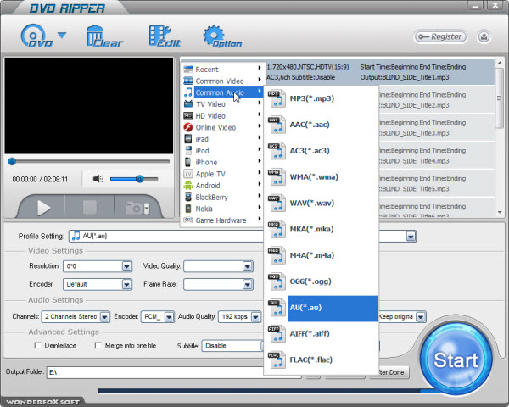Viewport: 509px width, 407px height.
Task: Select the MP3(*.mp3) text label
Action: pyautogui.click(x=312, y=98)
